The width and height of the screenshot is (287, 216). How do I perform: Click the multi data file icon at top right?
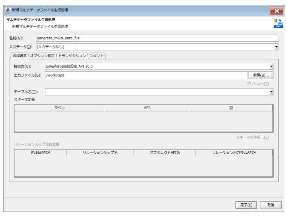(x=278, y=23)
